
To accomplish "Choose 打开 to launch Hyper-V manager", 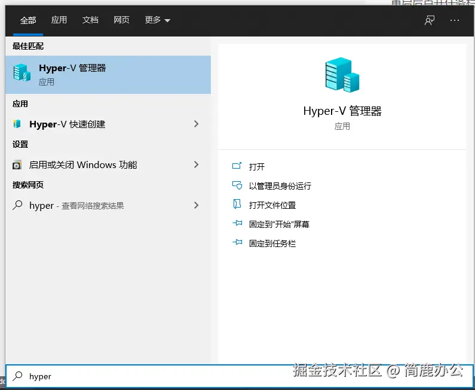I will [256, 166].
